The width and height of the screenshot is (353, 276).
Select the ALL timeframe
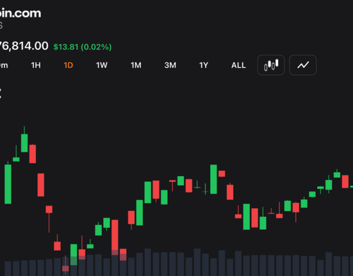(x=238, y=65)
